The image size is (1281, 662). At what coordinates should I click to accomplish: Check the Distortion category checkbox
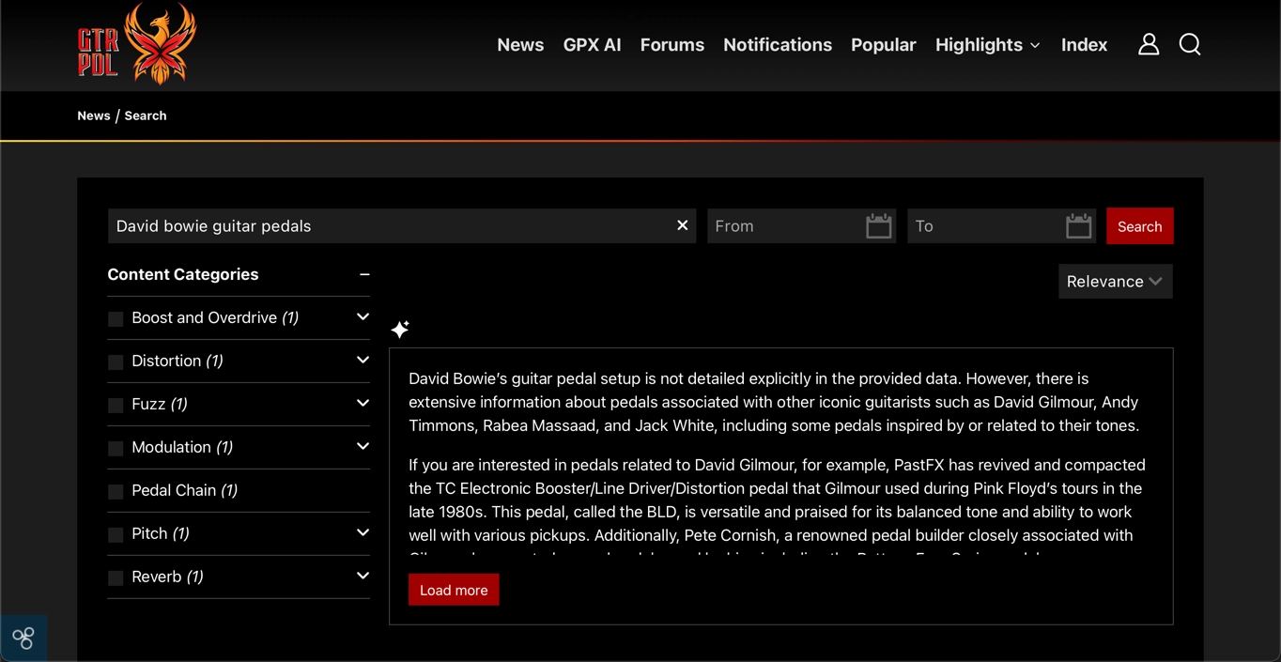click(116, 362)
